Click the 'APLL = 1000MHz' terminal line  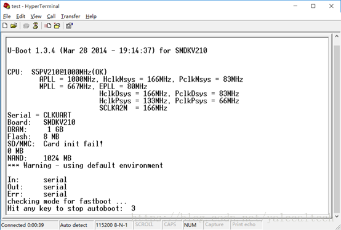(x=141, y=79)
